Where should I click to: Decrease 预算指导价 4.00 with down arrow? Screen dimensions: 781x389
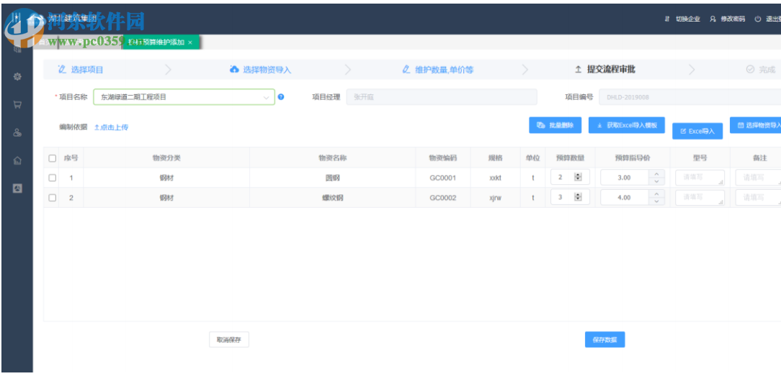pos(656,201)
